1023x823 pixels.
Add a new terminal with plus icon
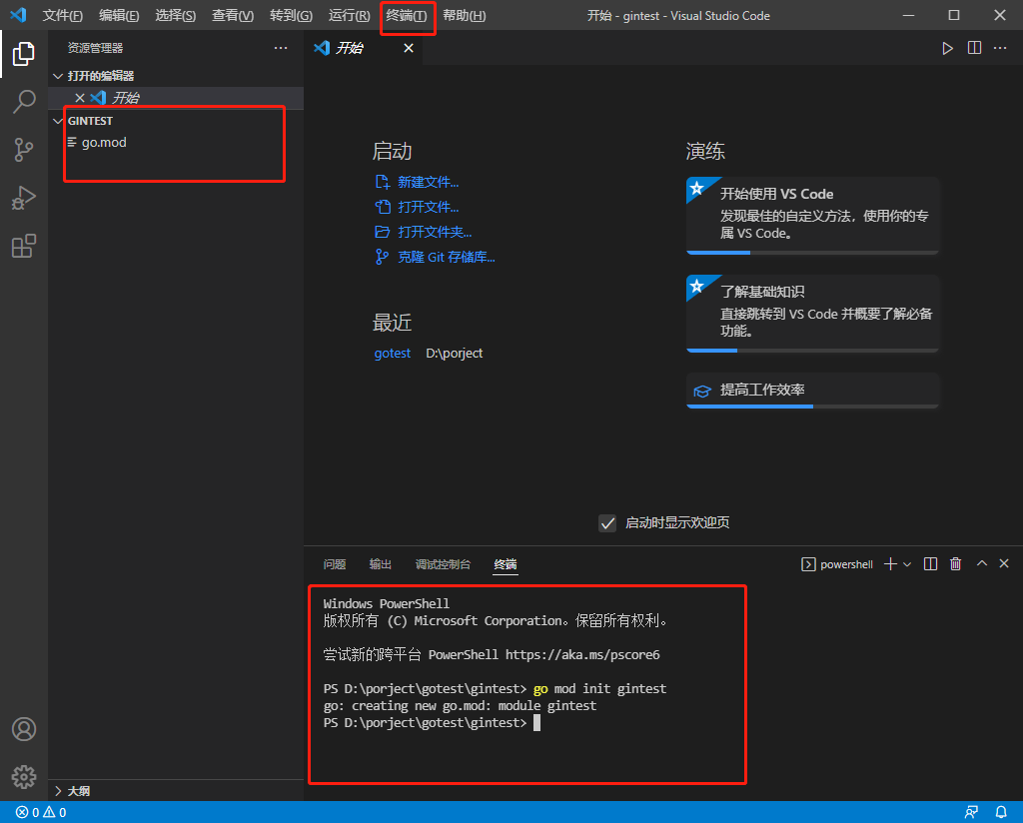890,564
